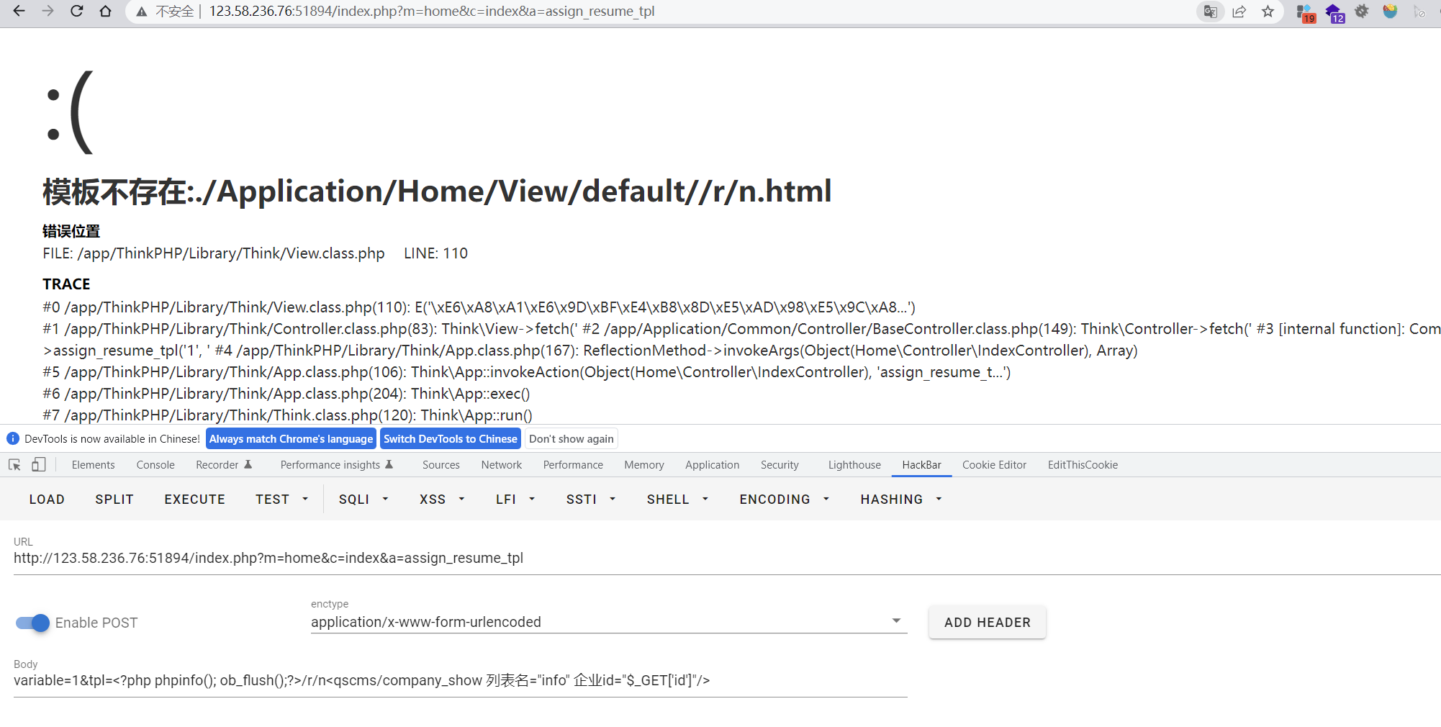Switch to the Performance tab
Viewport: 1441px width, 727px height.
(573, 465)
